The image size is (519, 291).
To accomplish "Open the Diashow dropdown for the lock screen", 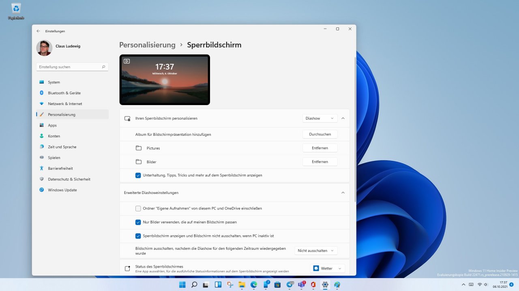I will [320, 118].
